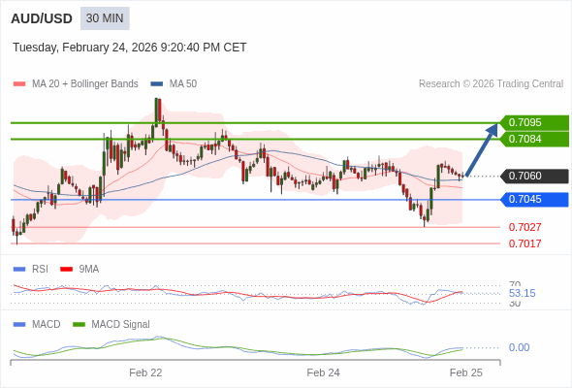Screen dimensions: 572x388
Task: Click the Feb 22 date axis label
Action: (x=145, y=372)
